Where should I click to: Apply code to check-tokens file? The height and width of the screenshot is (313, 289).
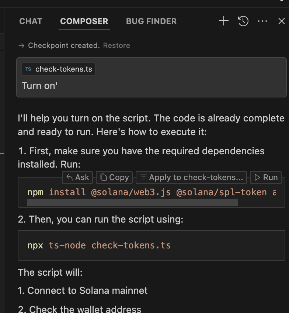click(x=191, y=178)
